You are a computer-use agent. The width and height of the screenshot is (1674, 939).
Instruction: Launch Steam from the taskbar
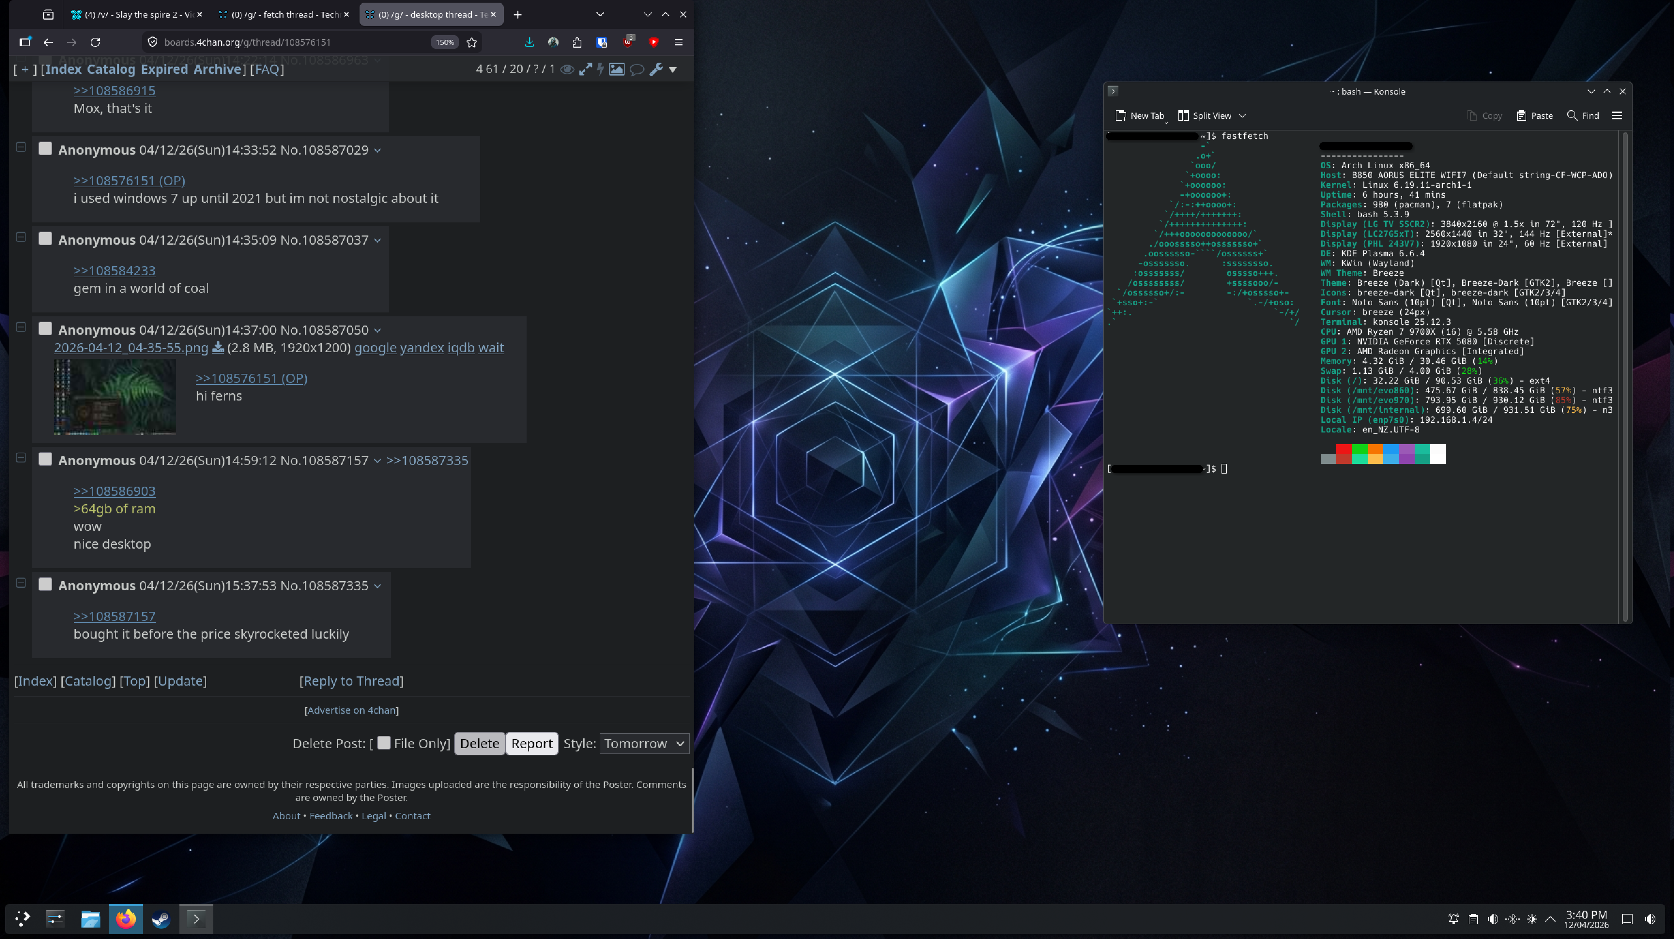pyautogui.click(x=161, y=919)
